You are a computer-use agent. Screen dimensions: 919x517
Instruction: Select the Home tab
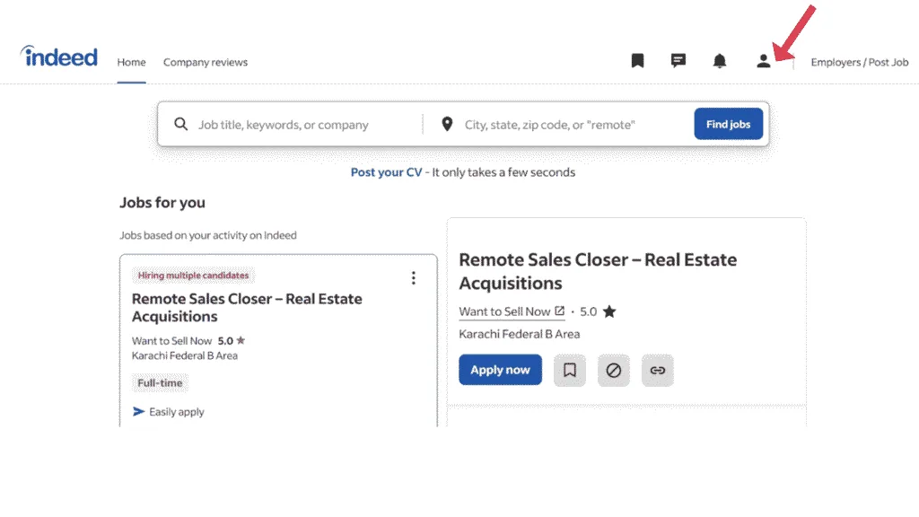pos(131,63)
